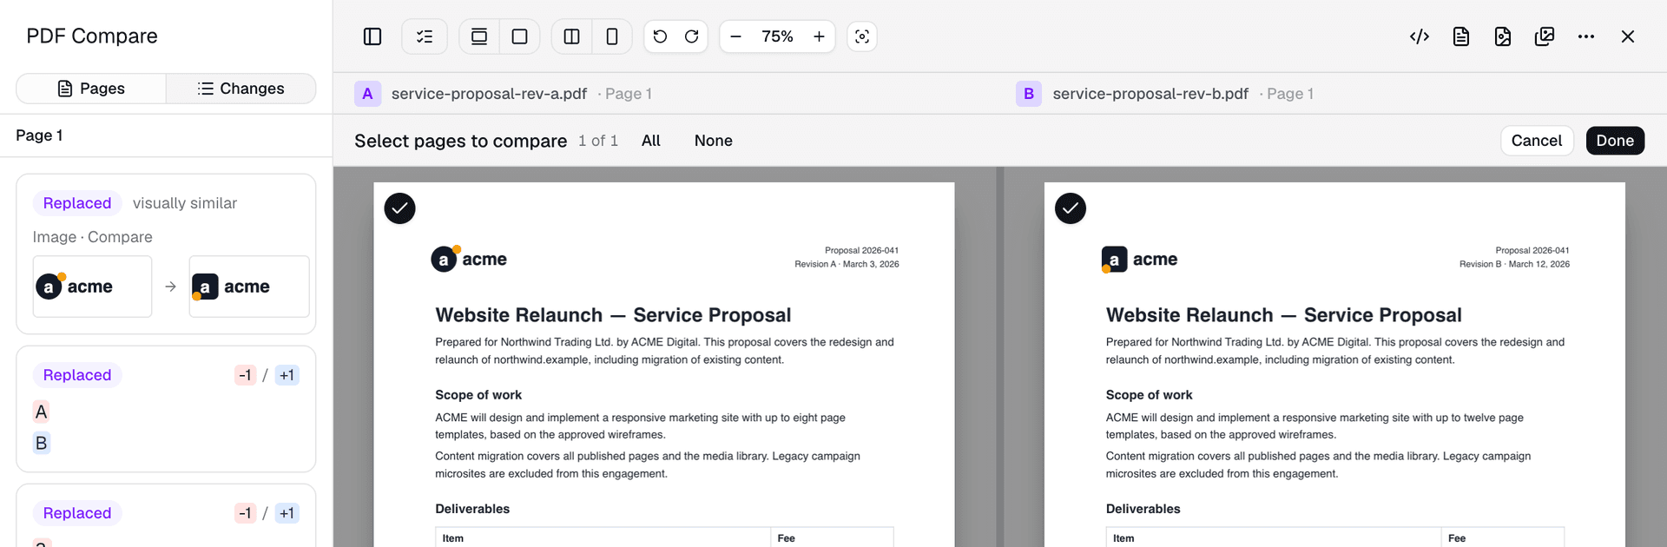Toggle the sidebar panel icon
This screenshot has height=547, width=1667.
click(372, 36)
